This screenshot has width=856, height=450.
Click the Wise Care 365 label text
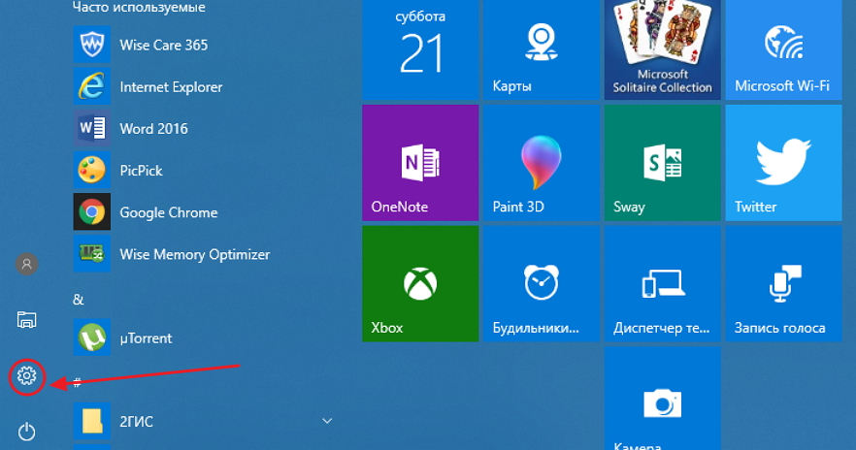pos(164,45)
